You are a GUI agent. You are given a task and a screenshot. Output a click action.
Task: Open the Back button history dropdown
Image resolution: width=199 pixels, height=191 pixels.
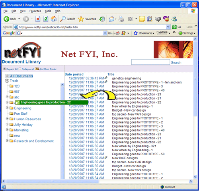tap(19, 19)
